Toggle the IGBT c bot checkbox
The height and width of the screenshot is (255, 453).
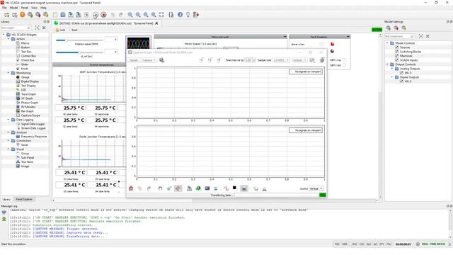[344, 65]
